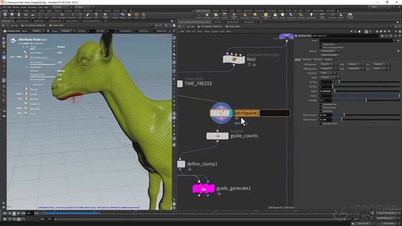Image resolution: width=402 pixels, height=226 pixels.
Task: Adjust the Opacity slider
Action: [366, 96]
